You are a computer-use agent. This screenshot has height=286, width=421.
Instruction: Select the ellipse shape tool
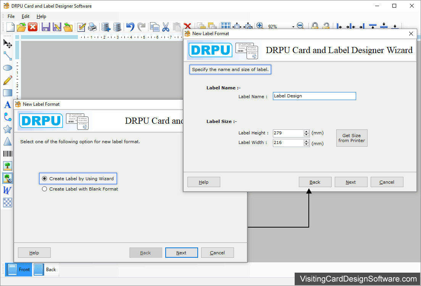(8, 68)
